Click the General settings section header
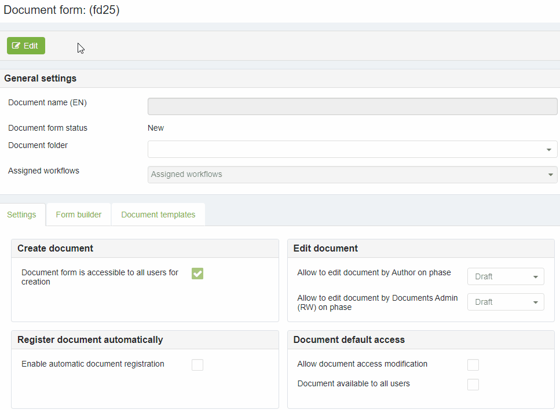 pyautogui.click(x=41, y=79)
